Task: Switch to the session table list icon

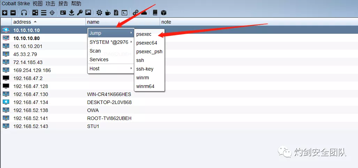Action: point(44,13)
